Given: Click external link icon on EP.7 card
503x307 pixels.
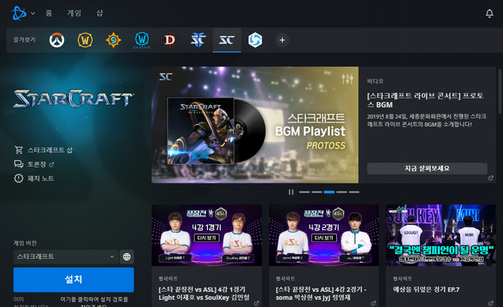Looking at the screenshot, I should pyautogui.click(x=491, y=303).
